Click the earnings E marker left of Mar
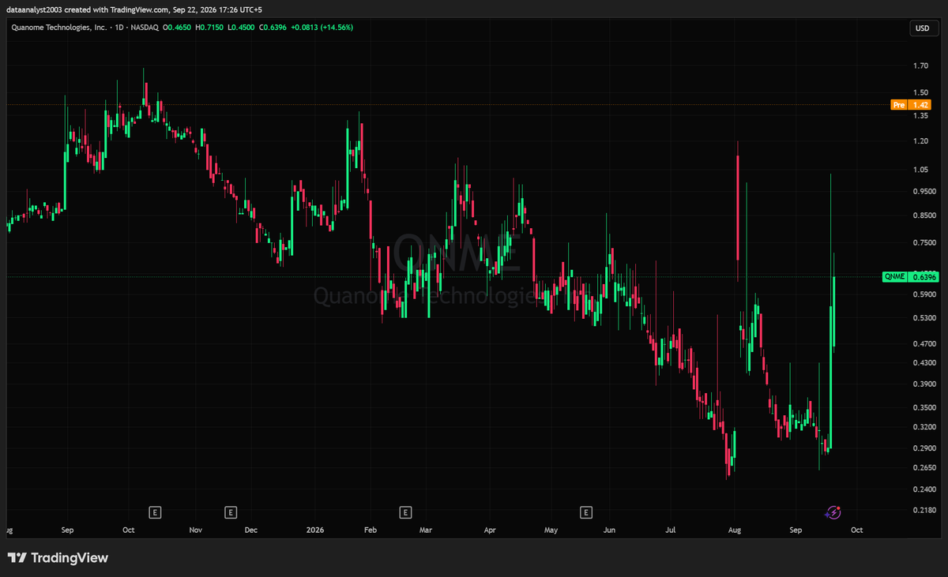The width and height of the screenshot is (948, 577). [405, 512]
